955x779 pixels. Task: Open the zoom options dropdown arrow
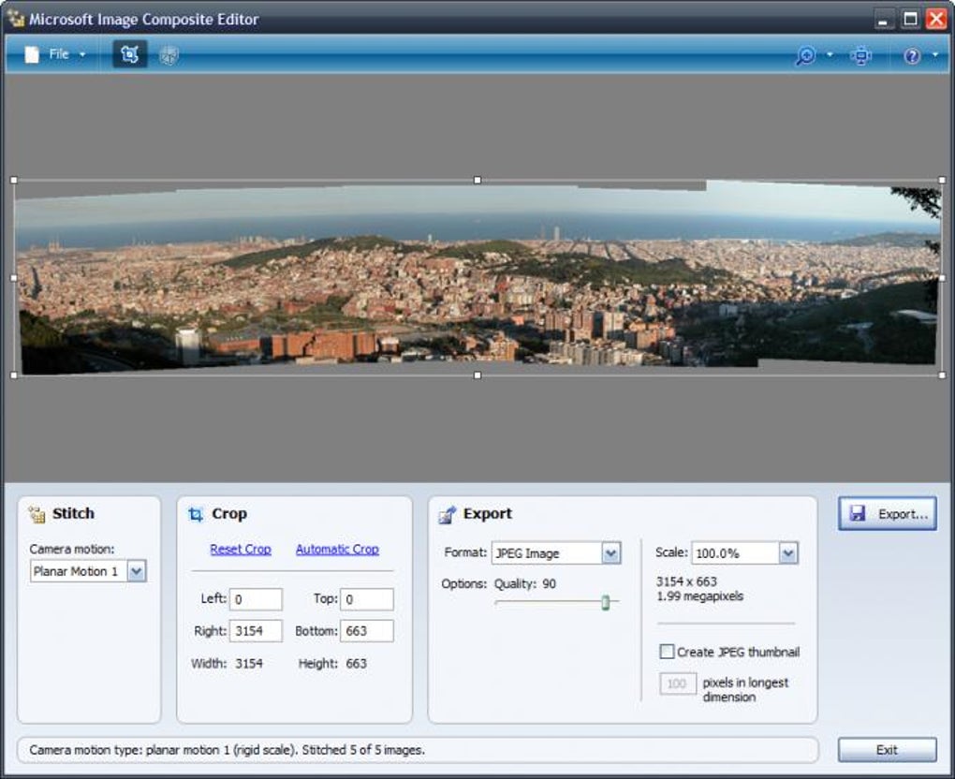pyautogui.click(x=830, y=56)
